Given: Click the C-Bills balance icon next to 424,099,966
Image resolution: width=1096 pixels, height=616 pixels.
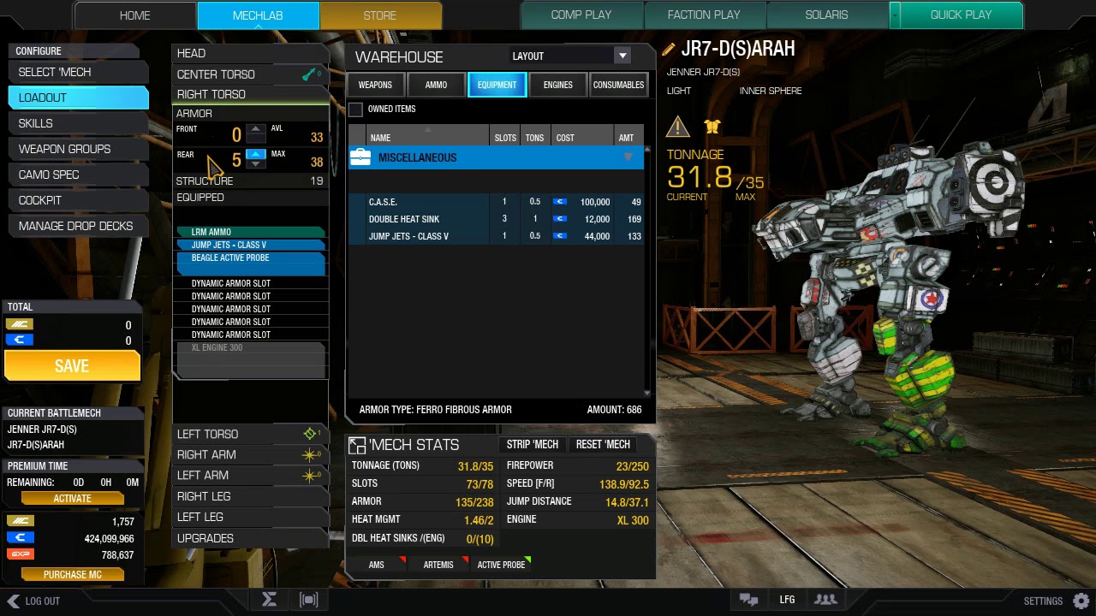Looking at the screenshot, I should click(20, 538).
